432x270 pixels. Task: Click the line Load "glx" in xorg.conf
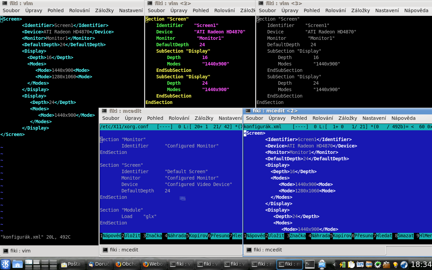click(139, 216)
